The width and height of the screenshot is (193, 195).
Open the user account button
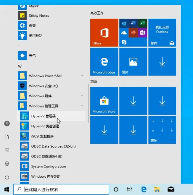[7, 124]
